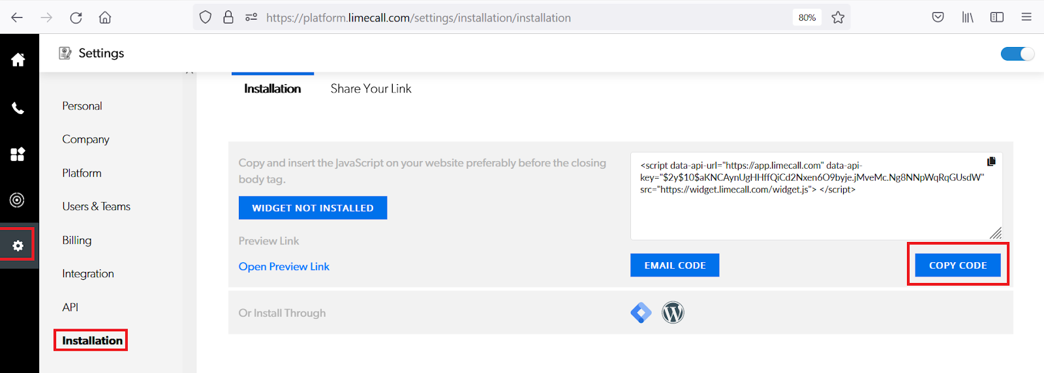Open the phone calls sidebar icon
The height and width of the screenshot is (373, 1044).
(18, 108)
